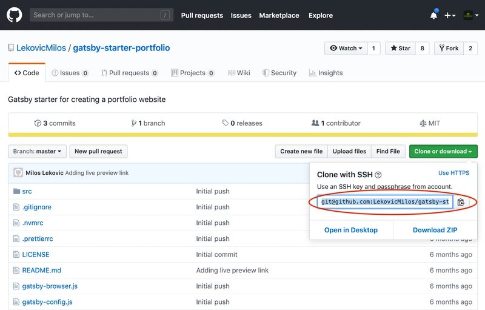This screenshot has width=485, height=310.
Task: Switch to the Issues tab
Action: pyautogui.click(x=70, y=73)
